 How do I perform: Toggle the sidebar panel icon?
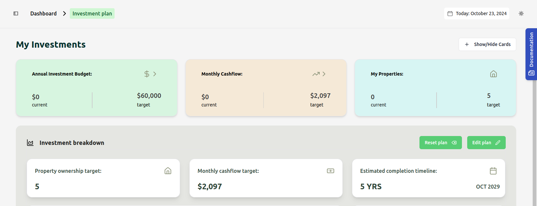pyautogui.click(x=16, y=13)
